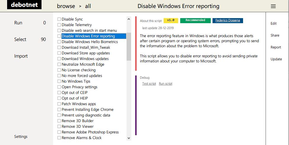Open the Import option
The width and height of the screenshot is (289, 145).
coord(21,56)
